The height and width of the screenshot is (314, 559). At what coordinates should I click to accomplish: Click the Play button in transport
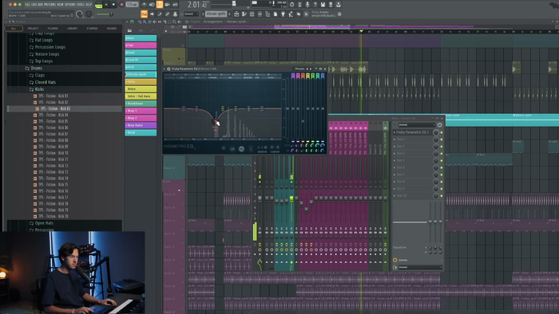tap(106, 5)
